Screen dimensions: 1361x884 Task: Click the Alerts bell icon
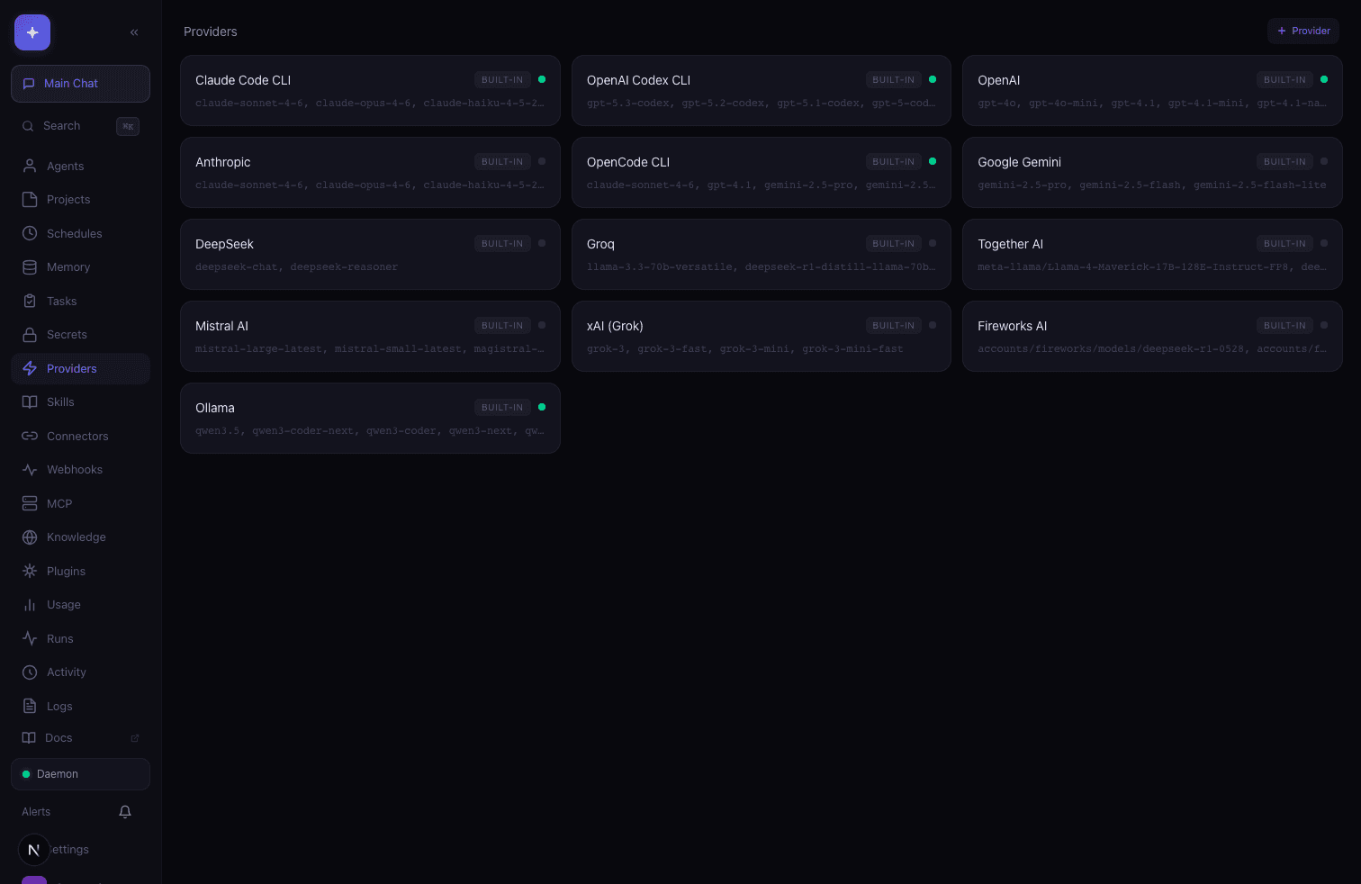click(125, 812)
